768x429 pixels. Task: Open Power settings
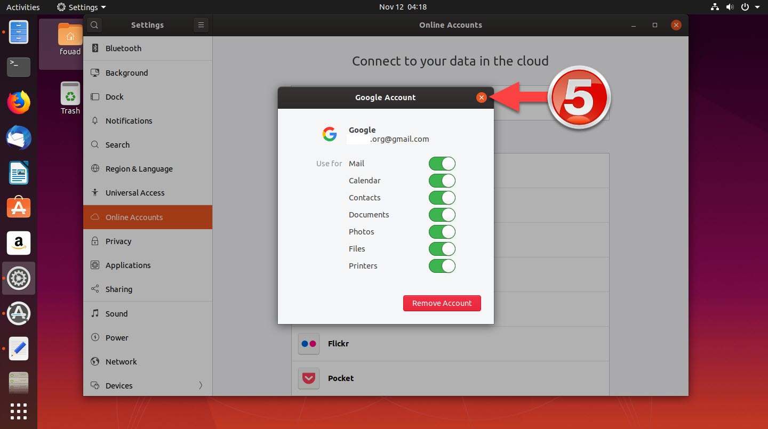click(148, 337)
